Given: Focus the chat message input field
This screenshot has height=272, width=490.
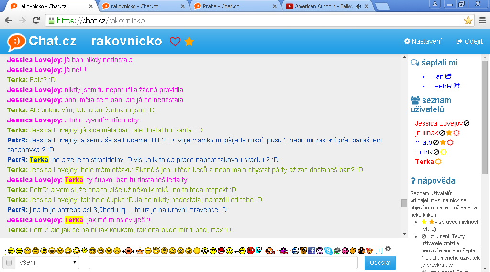Looking at the screenshot, I should (223, 262).
